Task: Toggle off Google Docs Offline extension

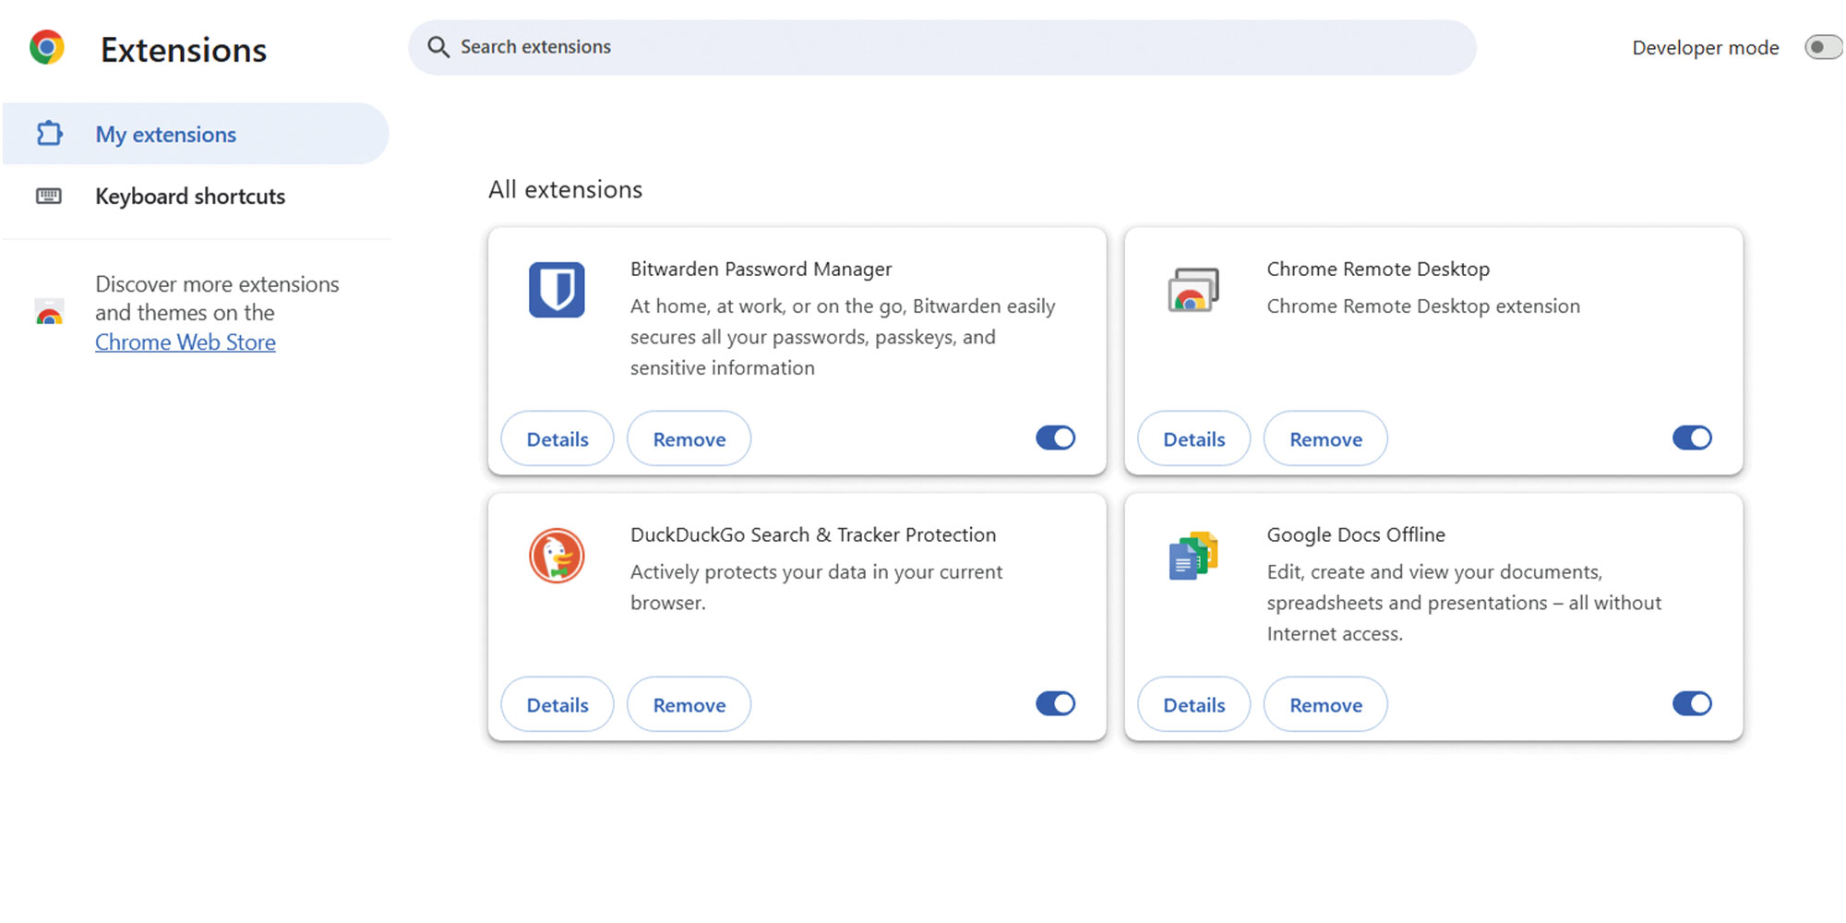Action: pos(1691,704)
